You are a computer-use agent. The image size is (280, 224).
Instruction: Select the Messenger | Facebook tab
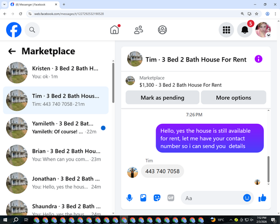click(x=34, y=4)
